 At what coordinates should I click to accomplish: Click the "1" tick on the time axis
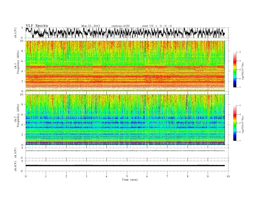coord(46,176)
